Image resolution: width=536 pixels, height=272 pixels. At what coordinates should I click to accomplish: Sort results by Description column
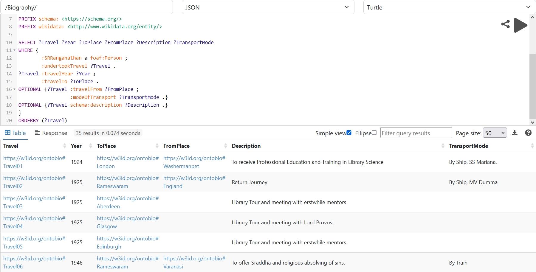tap(443, 146)
